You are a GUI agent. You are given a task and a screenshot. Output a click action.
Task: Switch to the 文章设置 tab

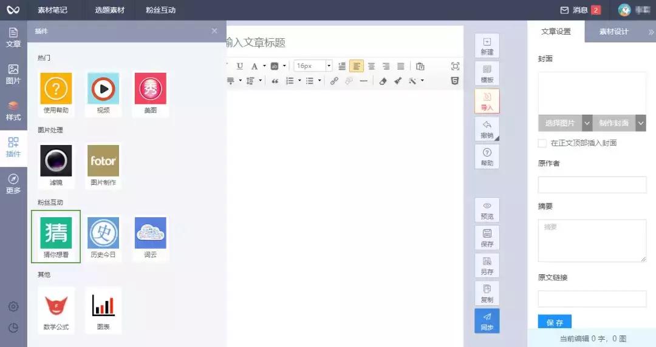click(x=556, y=32)
